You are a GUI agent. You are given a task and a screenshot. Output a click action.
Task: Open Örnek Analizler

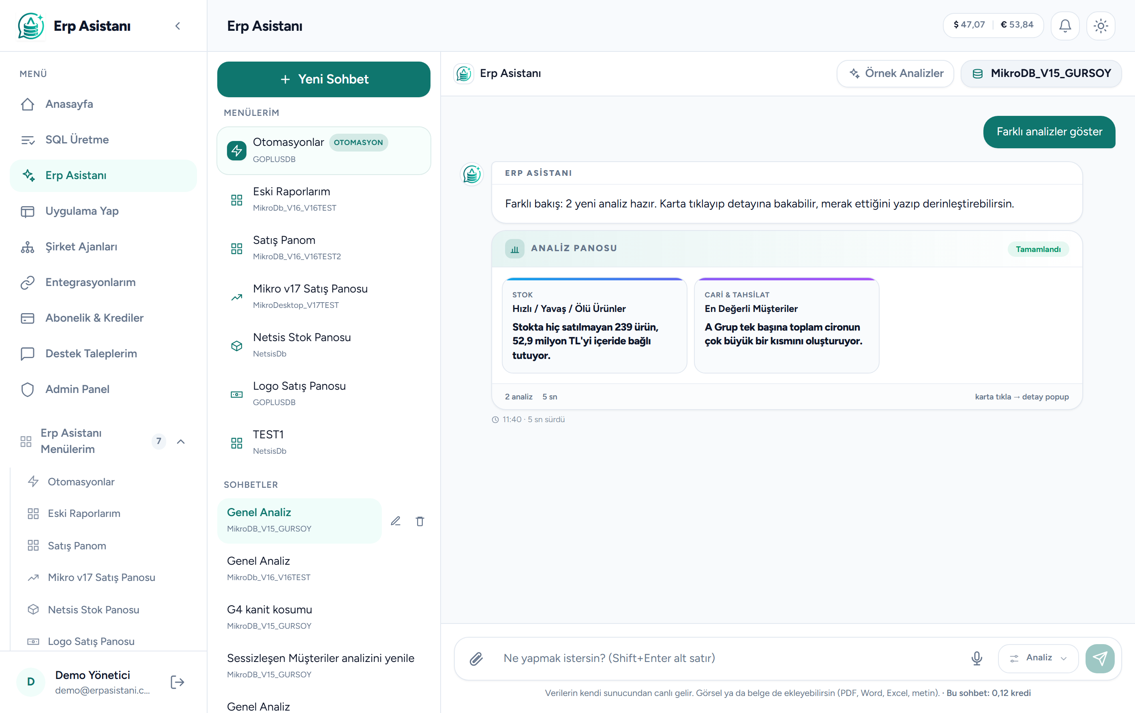point(895,74)
